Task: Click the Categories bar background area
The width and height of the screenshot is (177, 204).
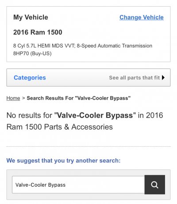Action: 77,77
